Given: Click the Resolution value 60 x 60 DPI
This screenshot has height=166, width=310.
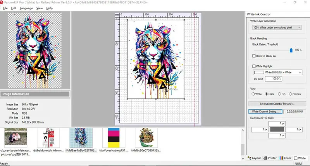Looking at the screenshot, I should pyautogui.click(x=28, y=109).
